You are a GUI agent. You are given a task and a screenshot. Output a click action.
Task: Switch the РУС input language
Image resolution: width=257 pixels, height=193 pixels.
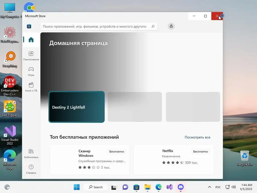coord(218,187)
